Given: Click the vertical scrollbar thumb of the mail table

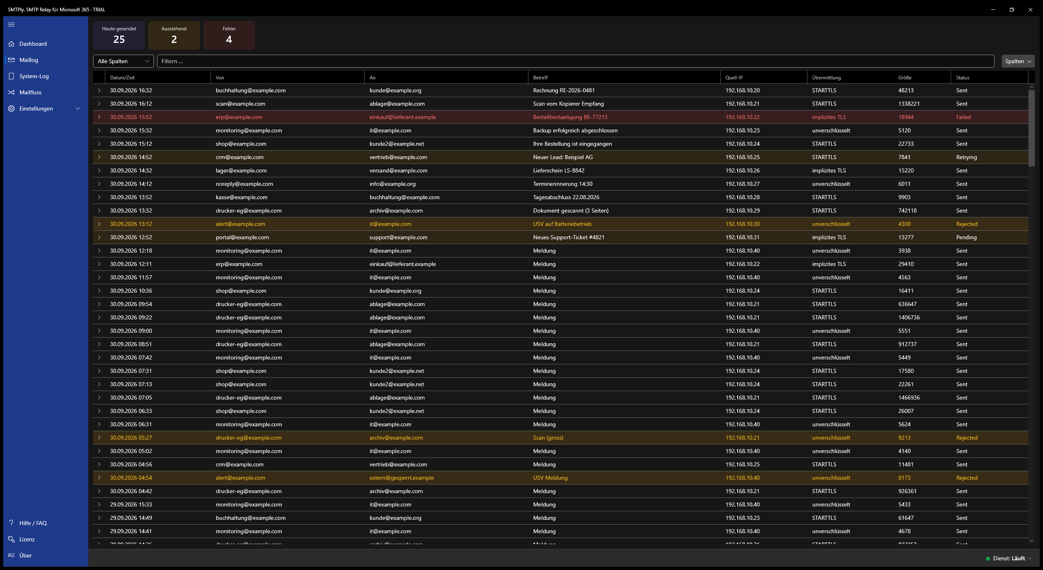Looking at the screenshot, I should pyautogui.click(x=1032, y=128).
